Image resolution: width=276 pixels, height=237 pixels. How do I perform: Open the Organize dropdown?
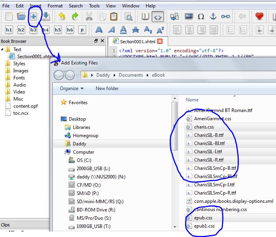coord(72,88)
